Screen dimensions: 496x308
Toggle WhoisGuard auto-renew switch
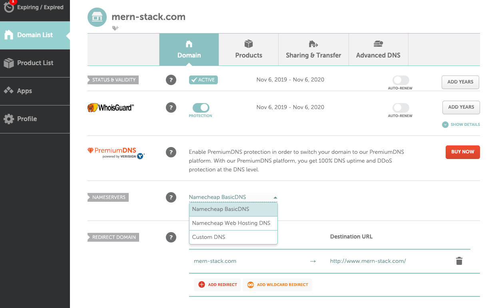coord(401,107)
